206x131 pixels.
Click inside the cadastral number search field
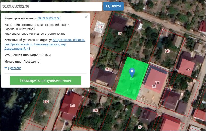(x=51, y=6)
